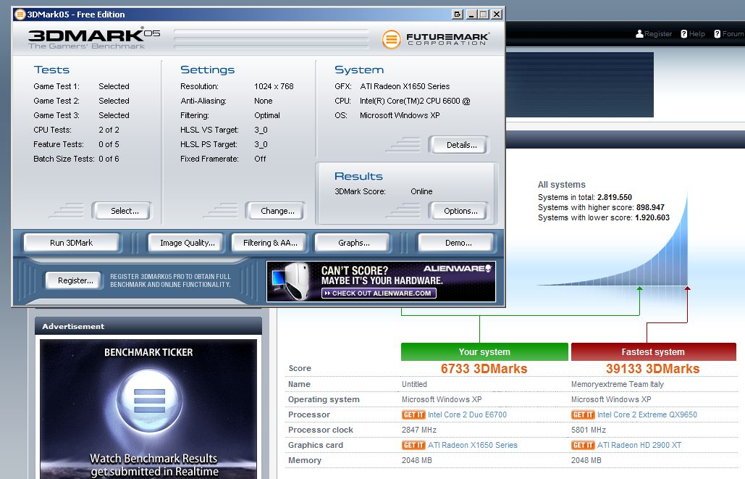Click the Intel Core 2 CPU 6600 text

coord(415,101)
